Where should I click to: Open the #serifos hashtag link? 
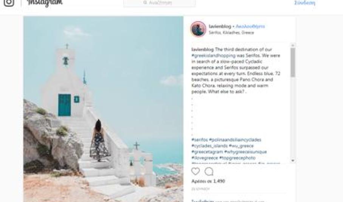point(200,140)
